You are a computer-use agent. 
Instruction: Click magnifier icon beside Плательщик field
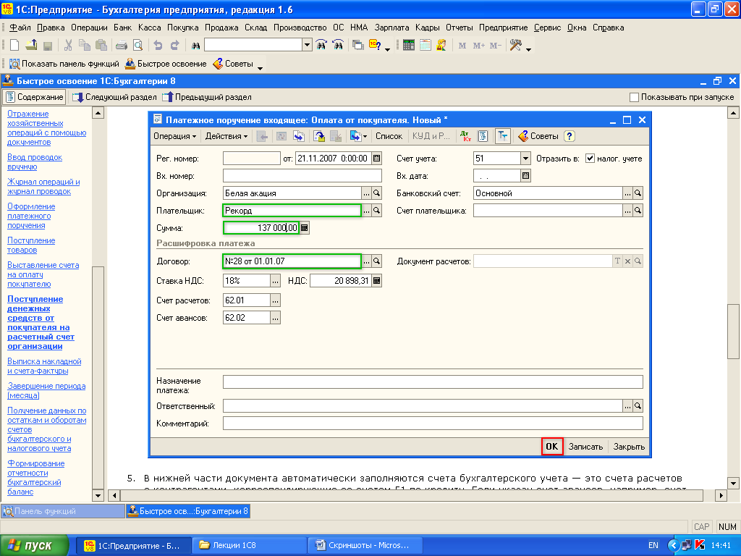[x=376, y=211]
